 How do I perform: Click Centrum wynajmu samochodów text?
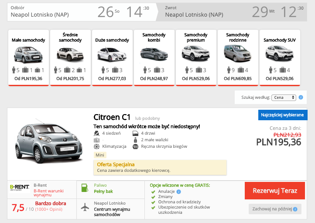[x=112, y=212]
